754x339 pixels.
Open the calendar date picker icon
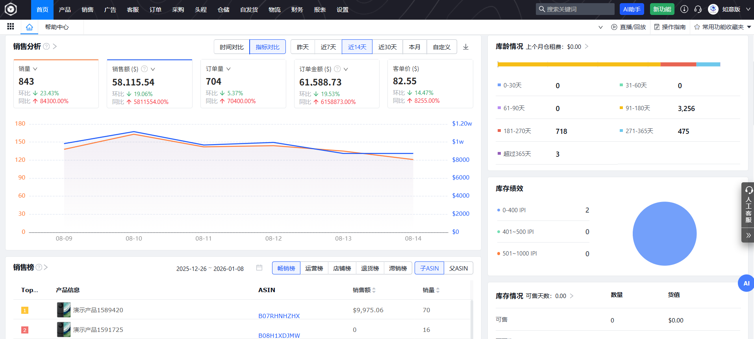point(259,268)
